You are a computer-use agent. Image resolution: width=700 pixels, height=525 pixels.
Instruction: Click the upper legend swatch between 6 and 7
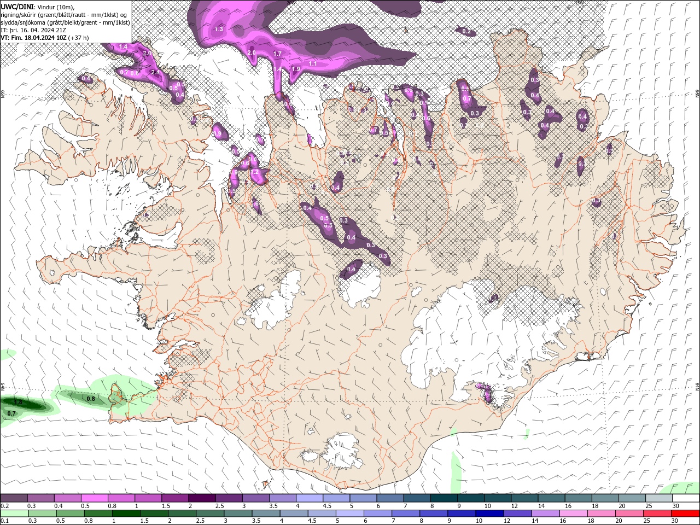click(x=389, y=498)
